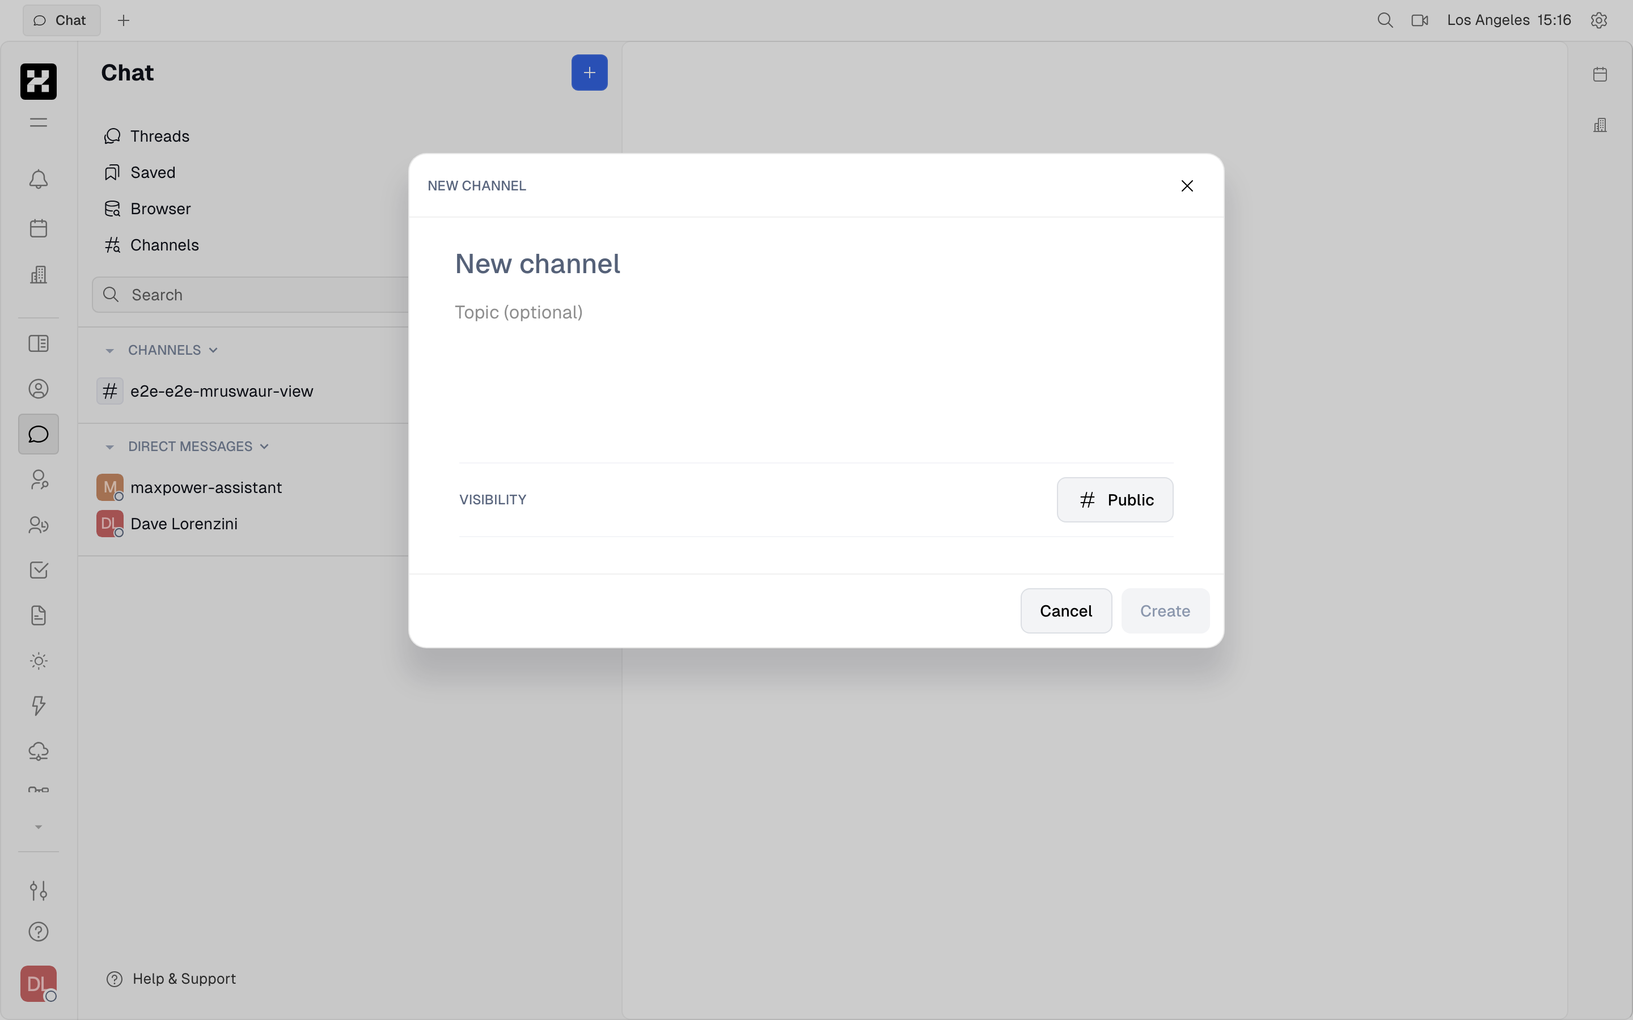Collapse the DIRECT MESSAGES section triangle
The image size is (1633, 1020).
(x=109, y=447)
